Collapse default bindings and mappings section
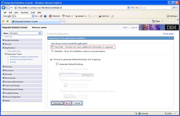This screenshot has width=180, height=116. coord(51,59)
